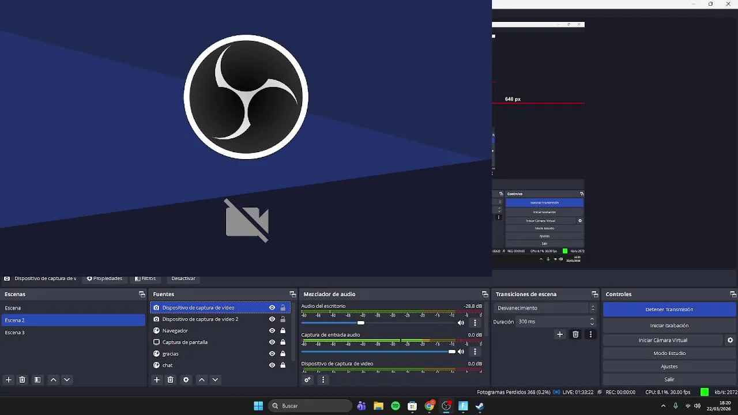Select Escena 3 in scenes list
The width and height of the screenshot is (738, 415).
[74, 333]
